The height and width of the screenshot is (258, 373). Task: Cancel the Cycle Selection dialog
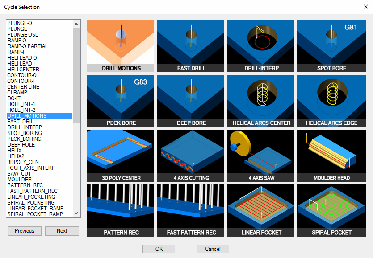(x=213, y=249)
